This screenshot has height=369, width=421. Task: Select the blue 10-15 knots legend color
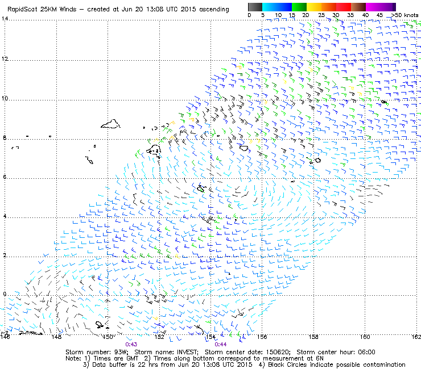284,7
